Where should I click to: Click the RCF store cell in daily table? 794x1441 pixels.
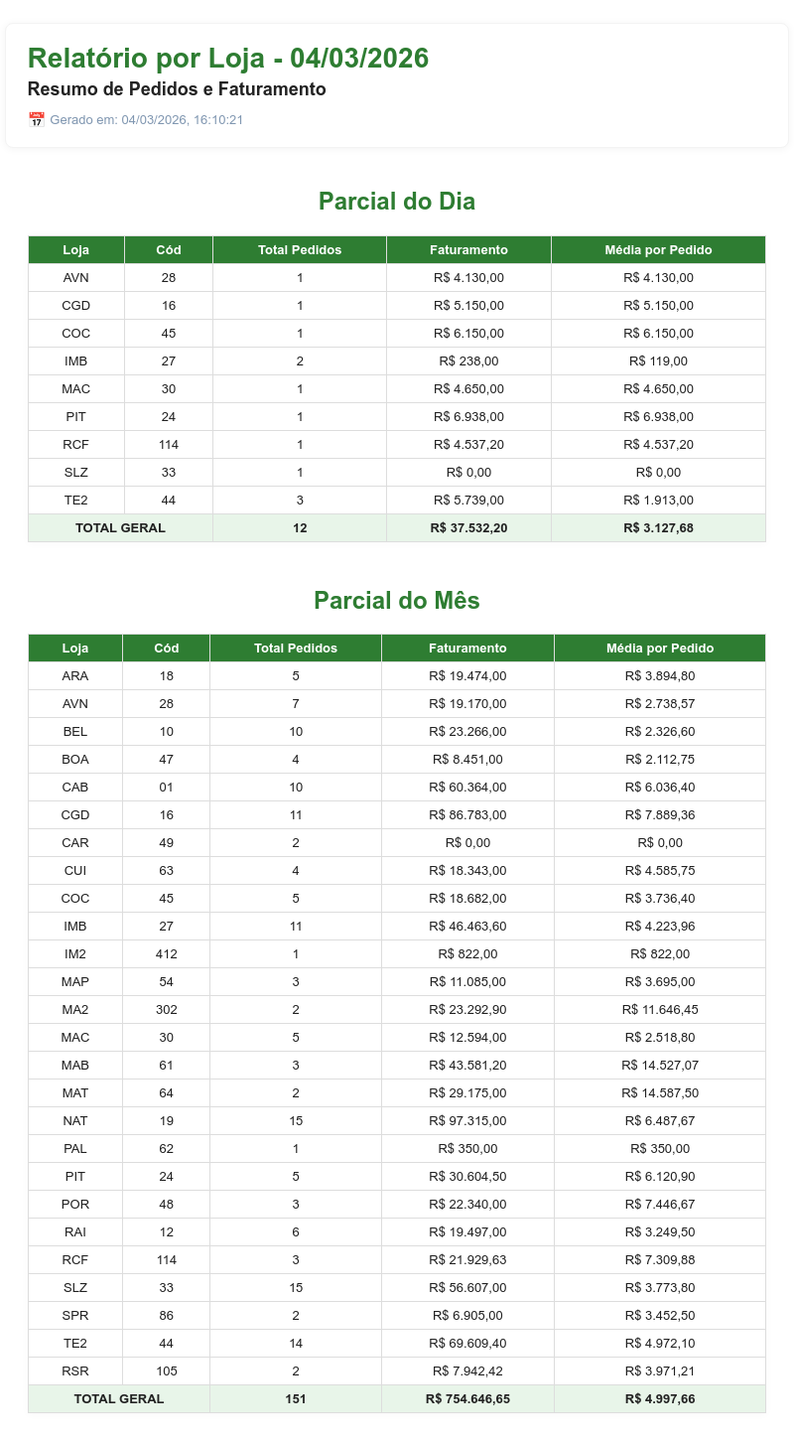76,445
